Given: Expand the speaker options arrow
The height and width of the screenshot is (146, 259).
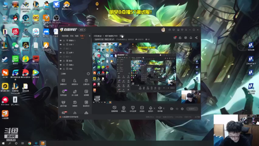Looking at the screenshot, I should (164, 108).
